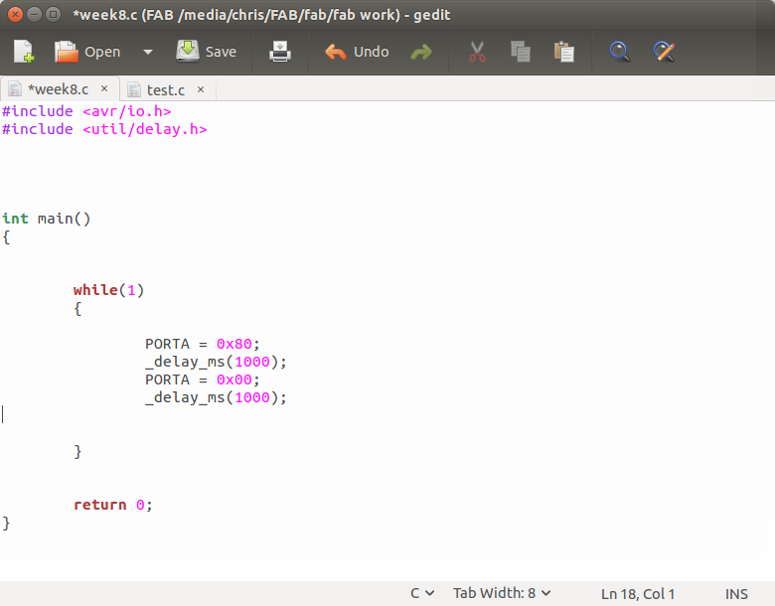Click the Open text label
The image size is (775, 606).
(102, 52)
